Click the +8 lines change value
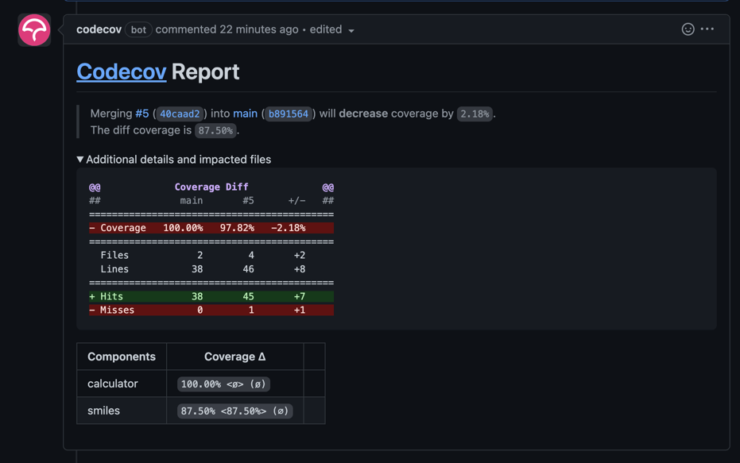The width and height of the screenshot is (740, 463). (300, 268)
